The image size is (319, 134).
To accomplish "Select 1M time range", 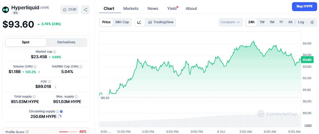I will point(272,22).
